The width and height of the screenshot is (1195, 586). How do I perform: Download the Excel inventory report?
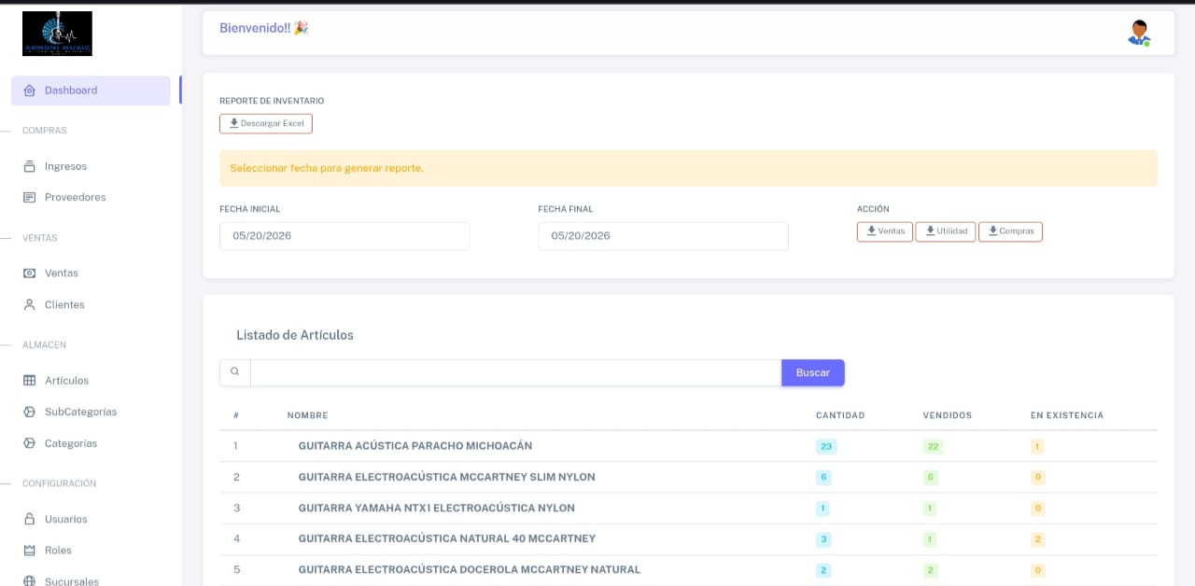click(x=266, y=123)
